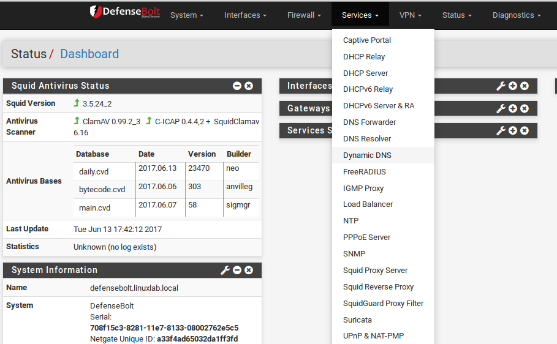Close the Gateways widget
Screen dimensions: 557x344
[x=525, y=108]
